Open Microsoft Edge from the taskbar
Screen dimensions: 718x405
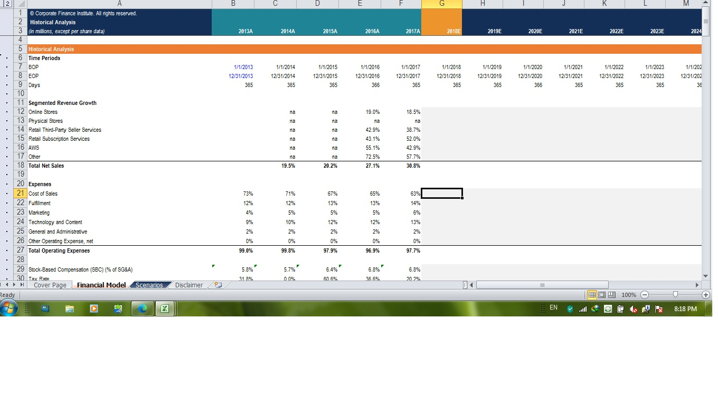click(x=142, y=308)
